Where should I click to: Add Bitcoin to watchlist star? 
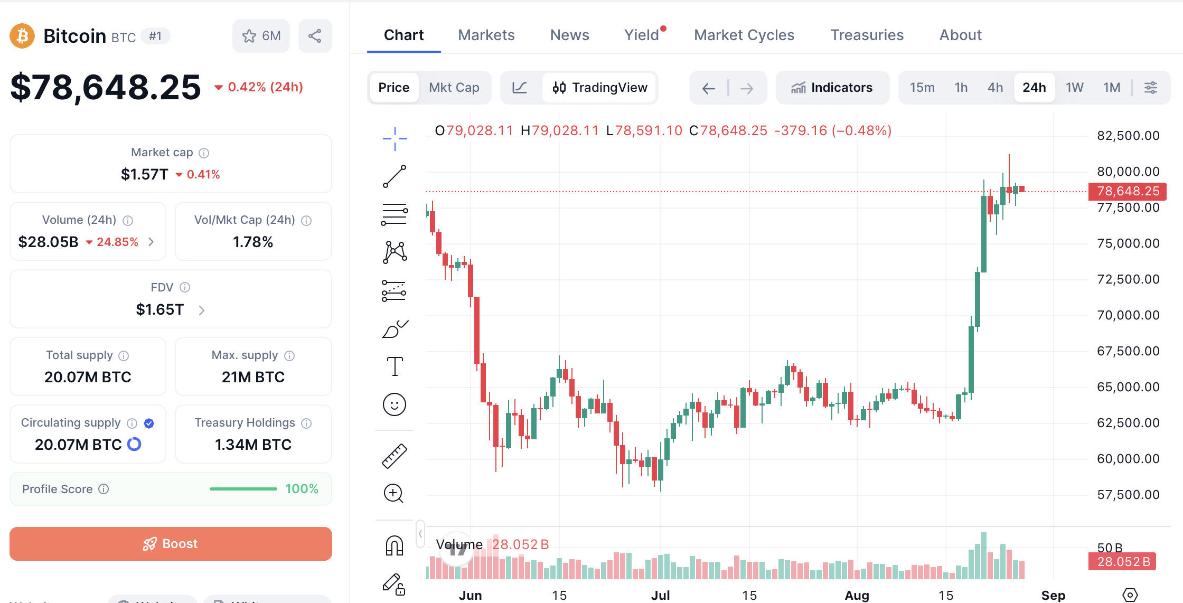(261, 36)
